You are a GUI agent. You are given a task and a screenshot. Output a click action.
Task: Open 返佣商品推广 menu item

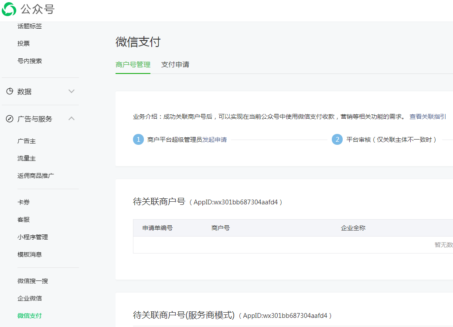[x=36, y=176]
